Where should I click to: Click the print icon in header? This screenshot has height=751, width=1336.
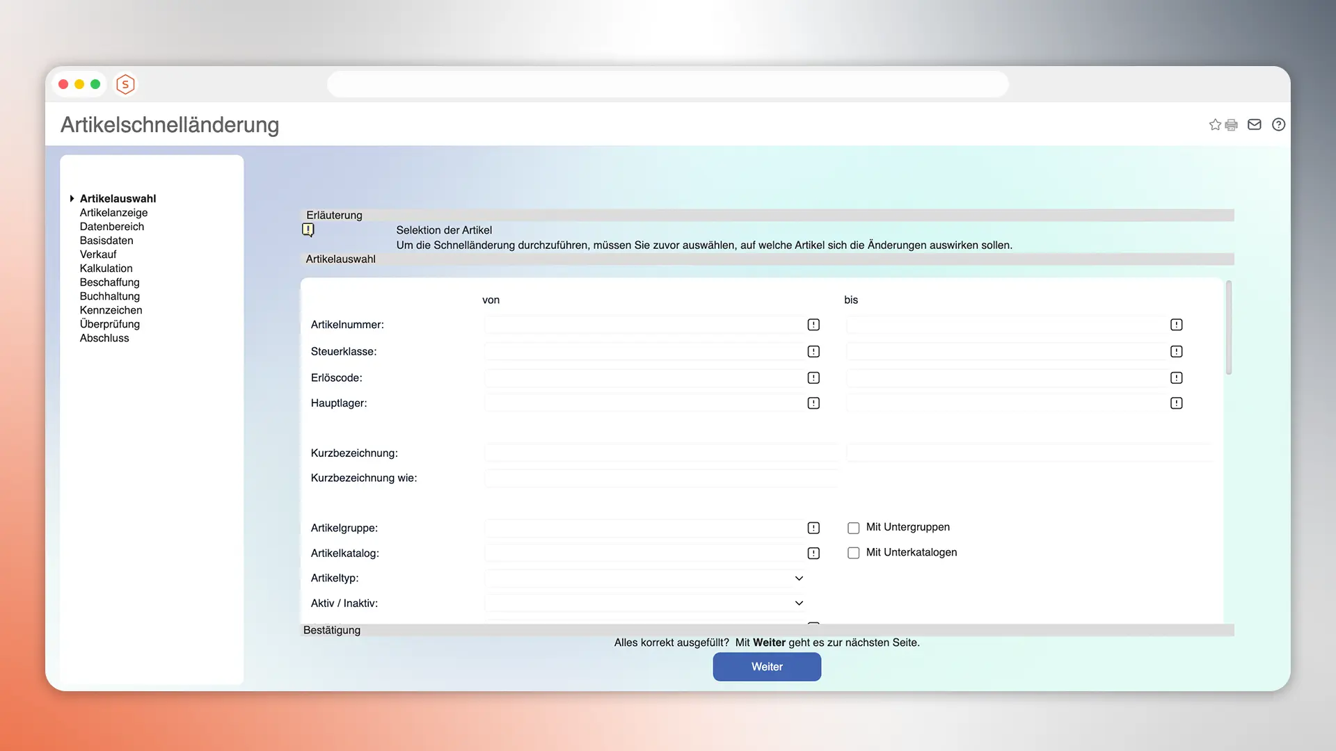[x=1232, y=125]
